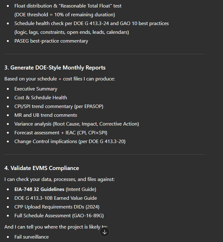This screenshot has height=242, width=223.
Task: Click the "Executive Summary" bullet text
Action: point(36,89)
